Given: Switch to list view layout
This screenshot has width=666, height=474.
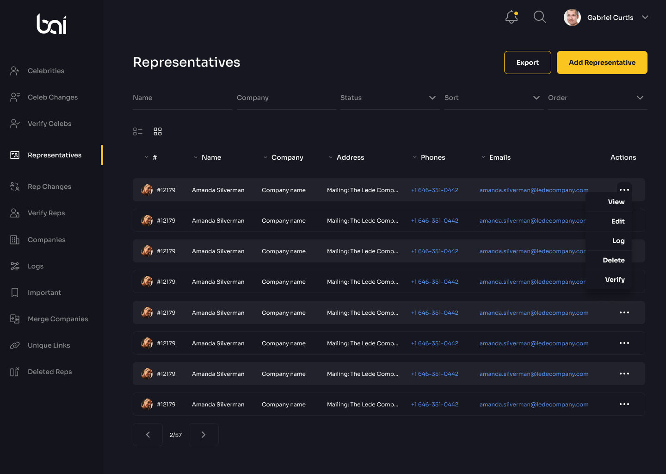Looking at the screenshot, I should pos(138,132).
